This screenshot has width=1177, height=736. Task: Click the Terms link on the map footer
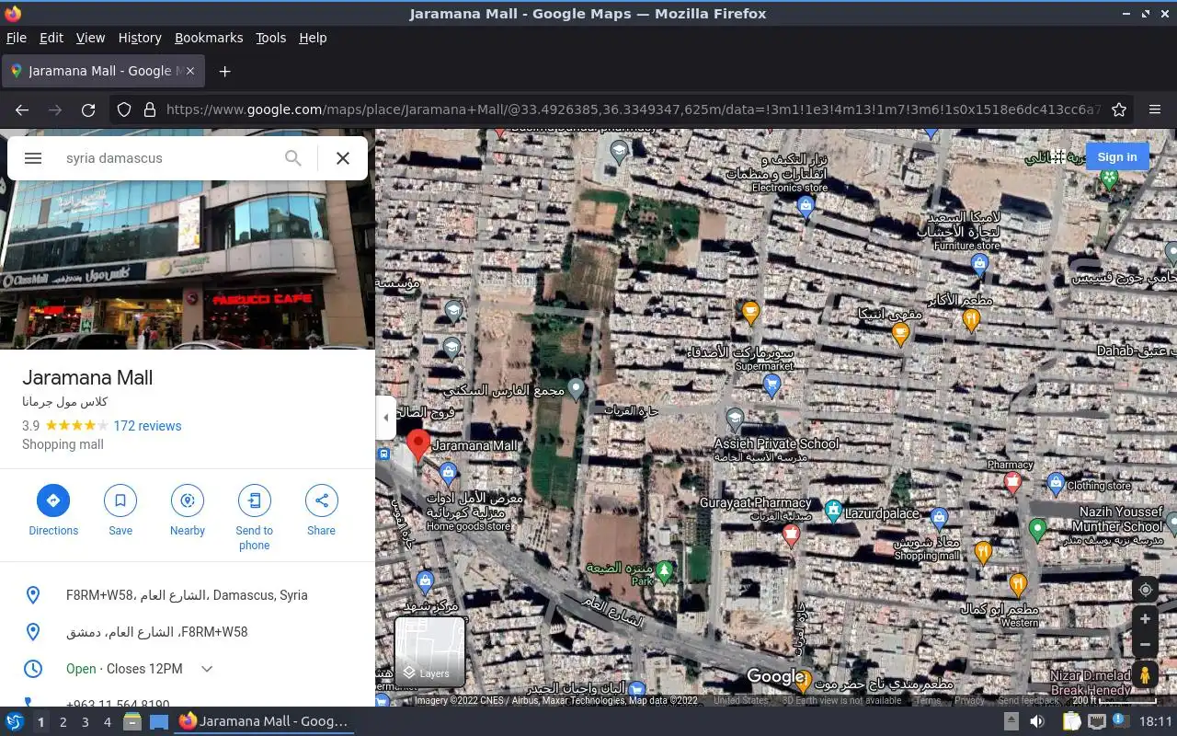point(929,701)
